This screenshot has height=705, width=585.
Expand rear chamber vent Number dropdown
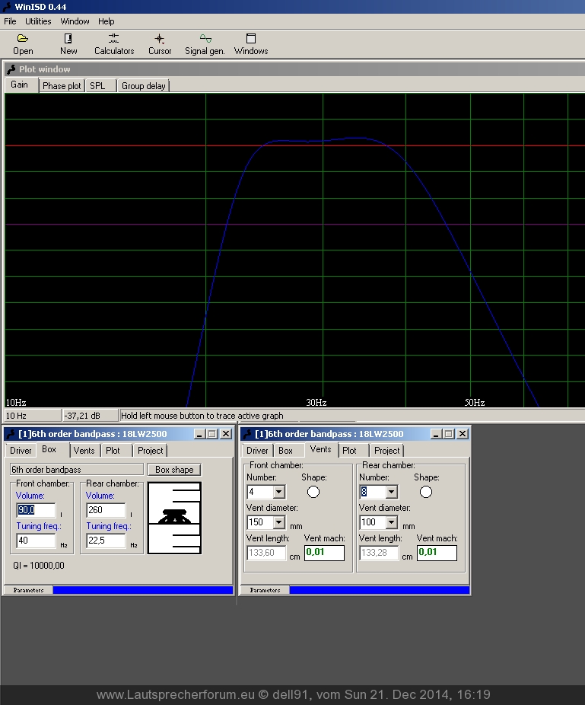(391, 493)
